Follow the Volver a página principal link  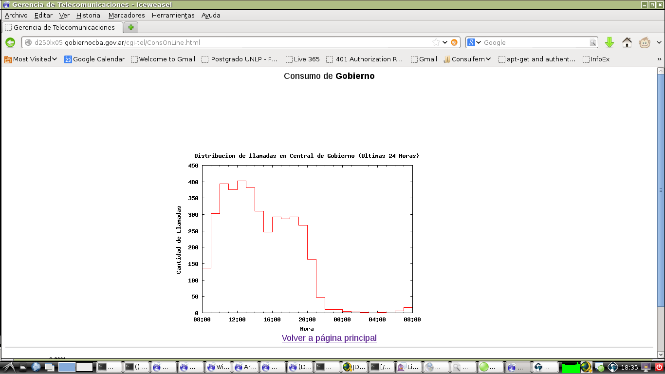tap(329, 338)
